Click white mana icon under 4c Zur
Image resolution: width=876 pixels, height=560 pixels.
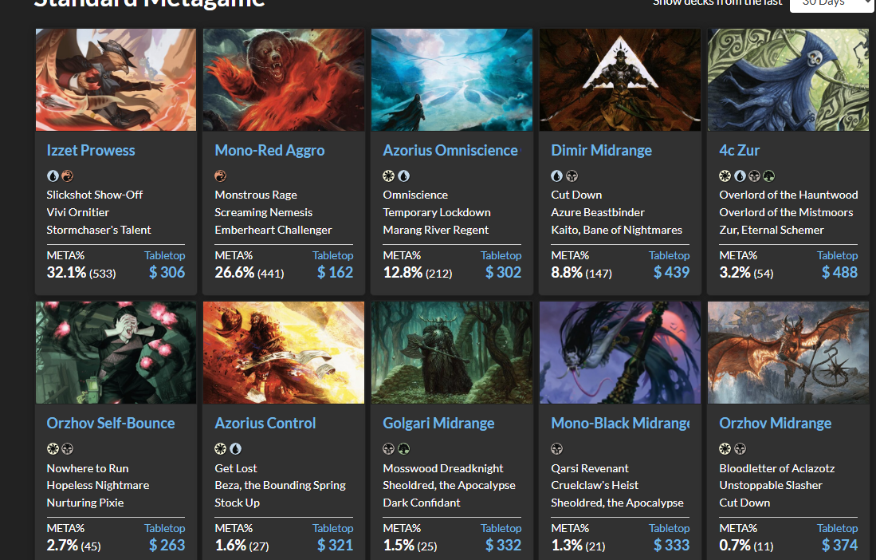[725, 176]
